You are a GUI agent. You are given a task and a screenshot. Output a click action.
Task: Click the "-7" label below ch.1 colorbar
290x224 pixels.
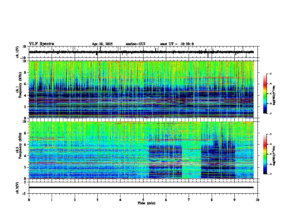[270, 113]
